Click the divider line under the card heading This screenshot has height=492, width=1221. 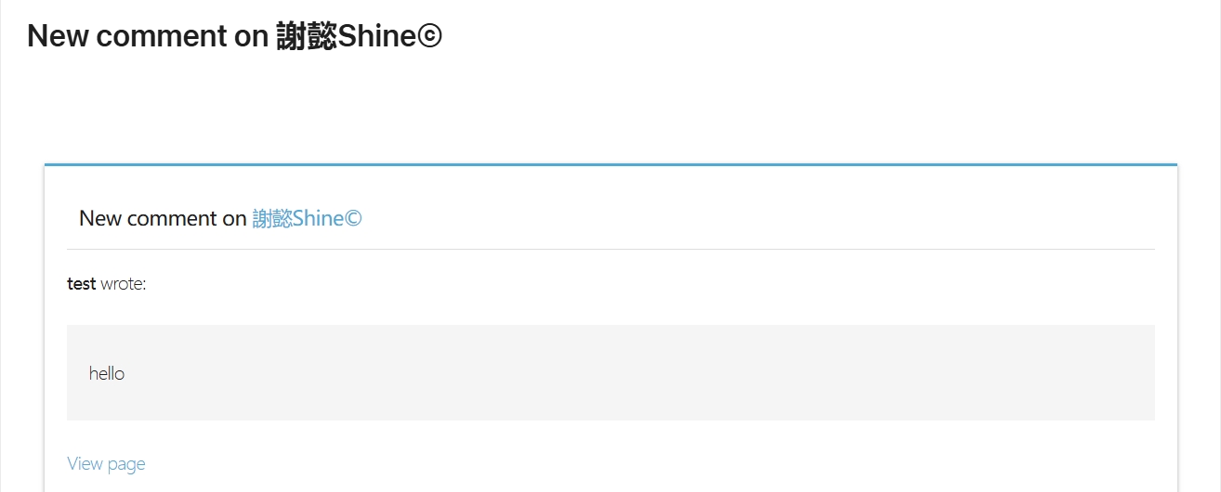point(610,250)
